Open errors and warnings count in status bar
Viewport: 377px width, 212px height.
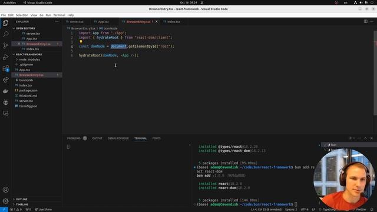[16, 210]
